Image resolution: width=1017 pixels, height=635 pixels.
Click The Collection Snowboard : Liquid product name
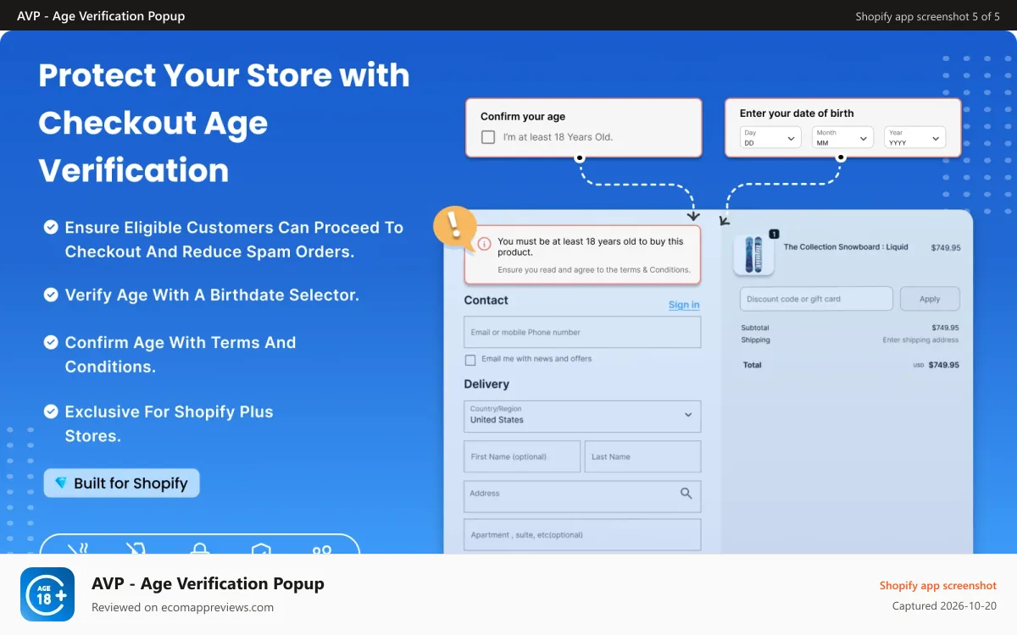point(846,247)
